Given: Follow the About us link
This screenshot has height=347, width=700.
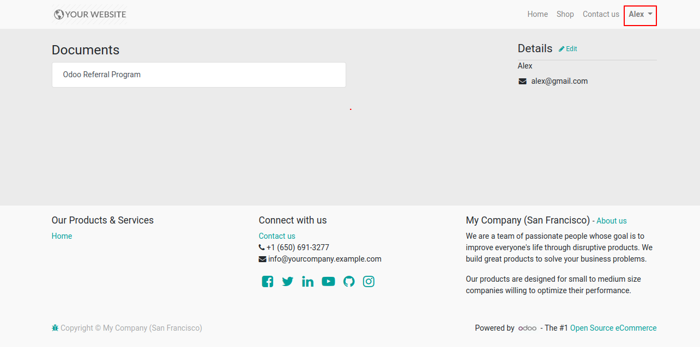Looking at the screenshot, I should (612, 221).
